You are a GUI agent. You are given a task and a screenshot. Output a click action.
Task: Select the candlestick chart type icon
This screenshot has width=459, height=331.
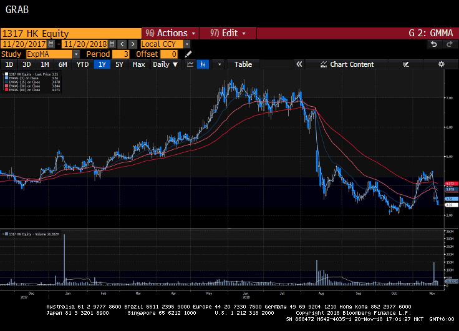203,64
